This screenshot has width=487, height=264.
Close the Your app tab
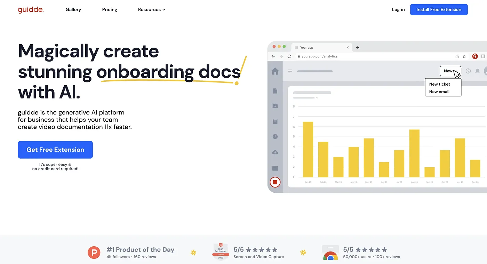[x=348, y=47]
